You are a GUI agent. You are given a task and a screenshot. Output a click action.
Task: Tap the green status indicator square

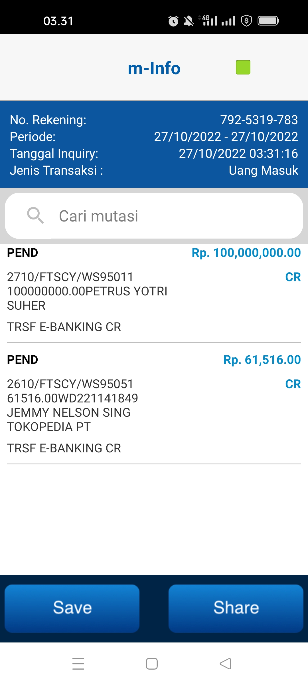[243, 67]
